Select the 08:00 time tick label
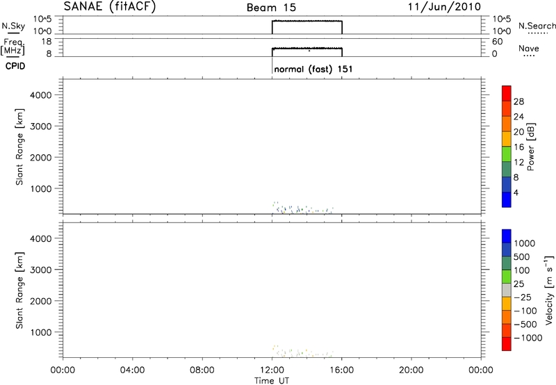 pos(202,370)
